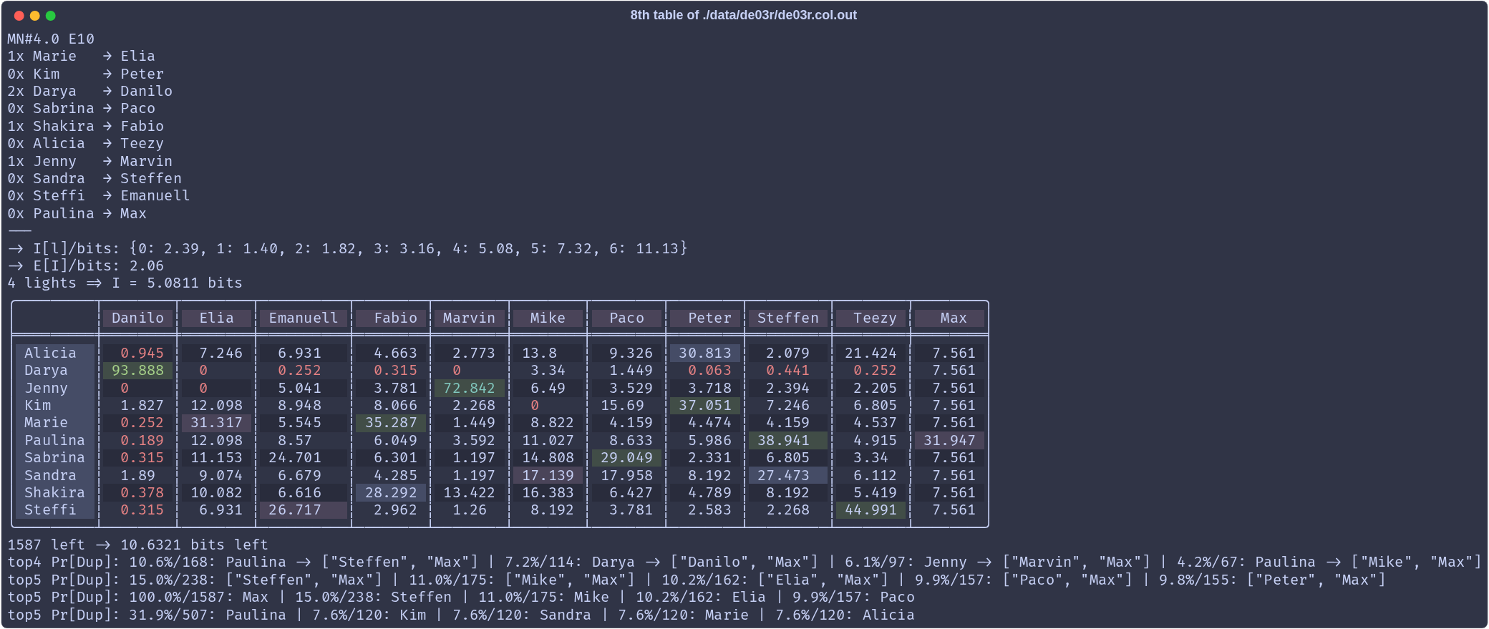Image resolution: width=1489 pixels, height=629 pixels.
Task: Click the 21.424 cell in Alicia row
Action: click(x=870, y=353)
